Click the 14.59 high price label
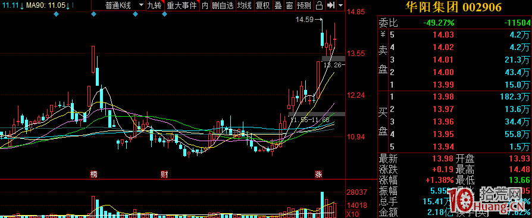The width and height of the screenshot is (532, 218). pos(305,20)
